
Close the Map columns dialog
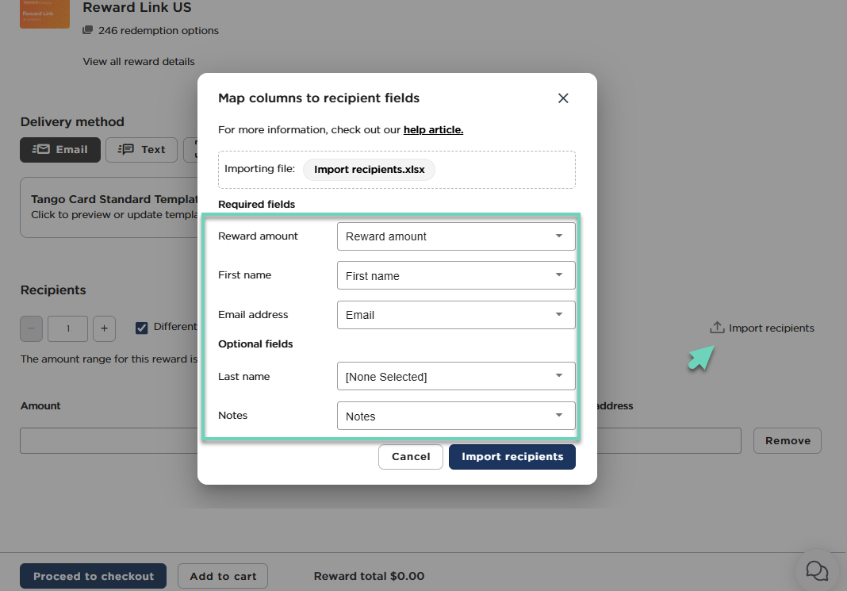coord(563,98)
